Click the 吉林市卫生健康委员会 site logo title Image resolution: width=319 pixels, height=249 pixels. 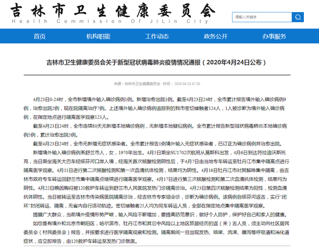pos(113,10)
